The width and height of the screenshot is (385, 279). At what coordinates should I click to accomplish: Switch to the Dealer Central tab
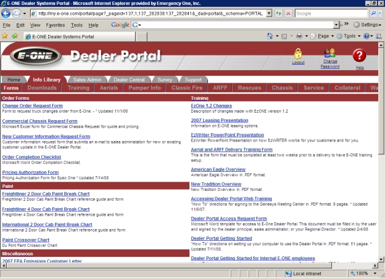click(129, 79)
